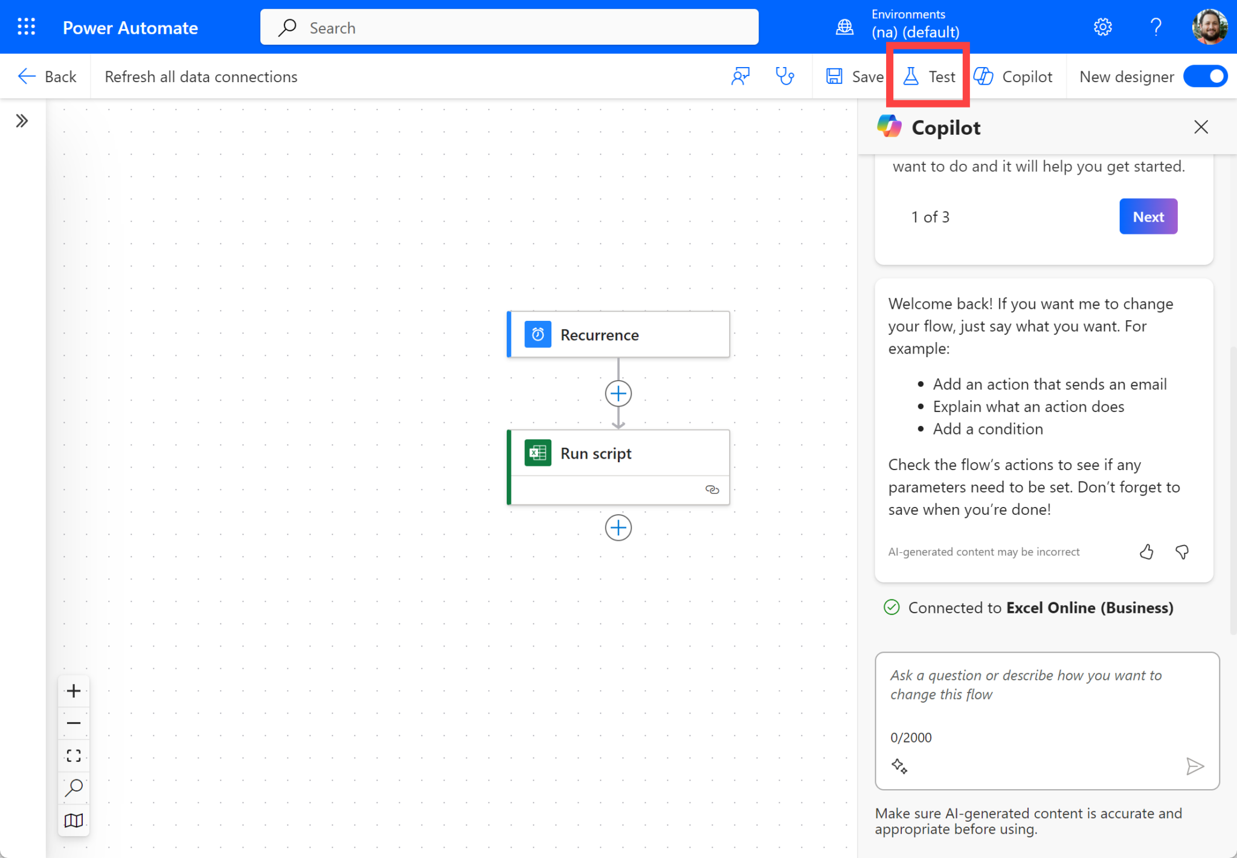Click Test in the command bar
This screenshot has height=858, width=1237.
pos(929,77)
